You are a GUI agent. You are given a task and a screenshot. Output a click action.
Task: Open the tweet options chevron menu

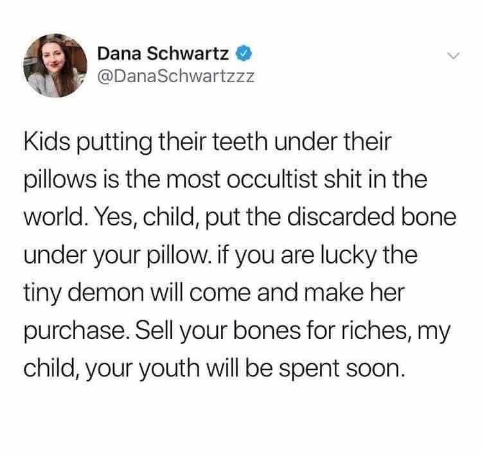453,56
